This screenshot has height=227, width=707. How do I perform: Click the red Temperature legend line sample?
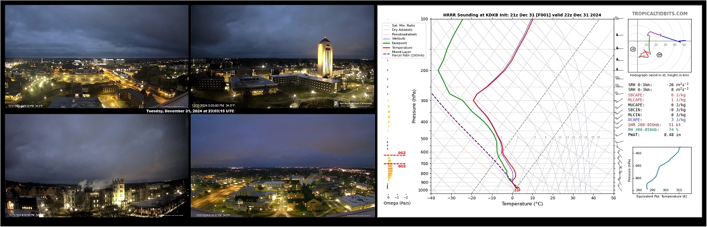[x=386, y=47]
